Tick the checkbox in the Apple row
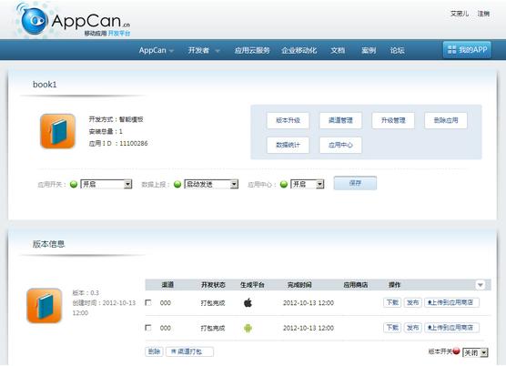The image size is (506, 366). click(x=148, y=303)
